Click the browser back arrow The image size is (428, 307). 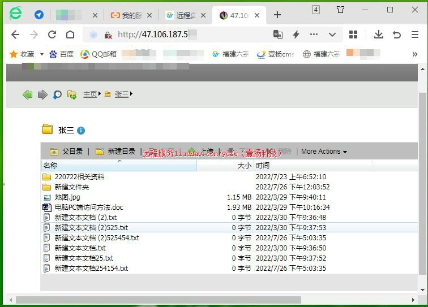pyautogui.click(x=15, y=34)
